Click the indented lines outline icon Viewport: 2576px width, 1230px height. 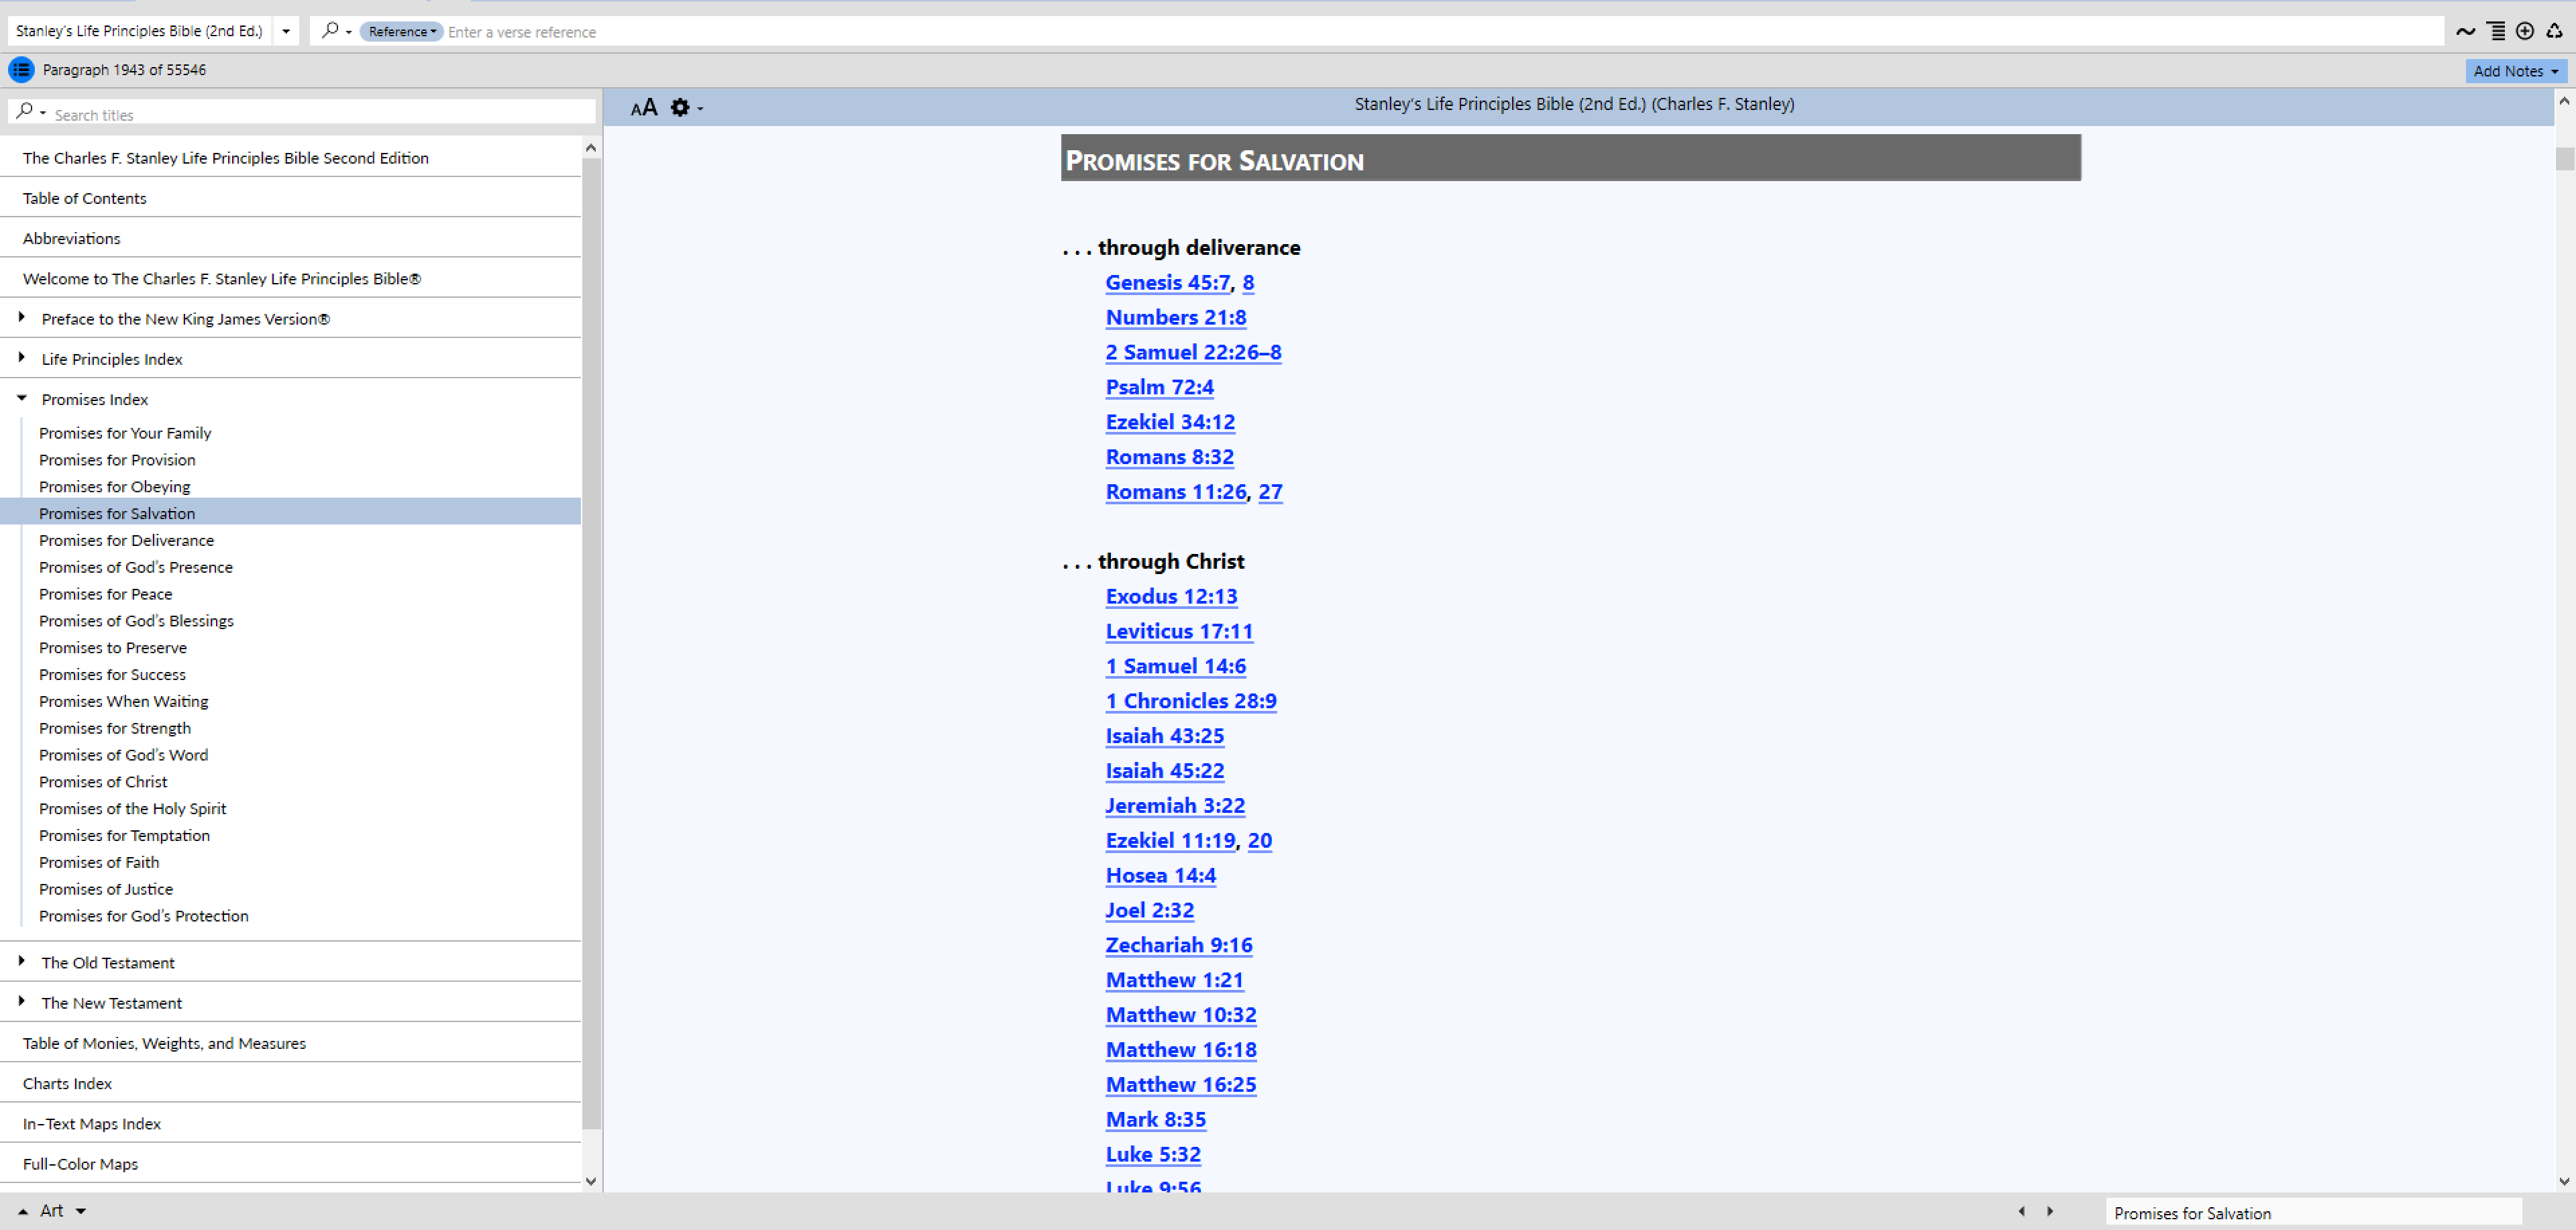pyautogui.click(x=2496, y=31)
